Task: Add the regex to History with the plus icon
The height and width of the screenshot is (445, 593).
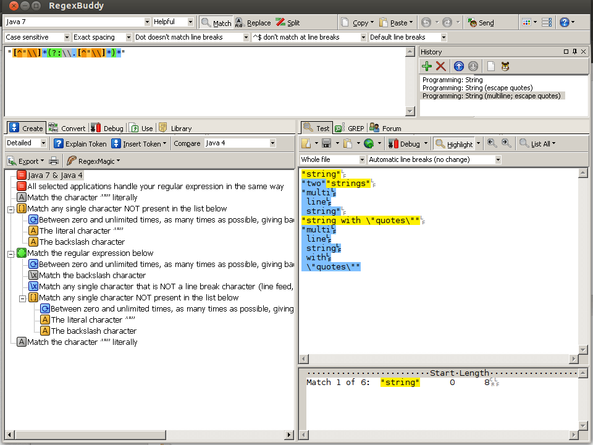Action: [427, 66]
